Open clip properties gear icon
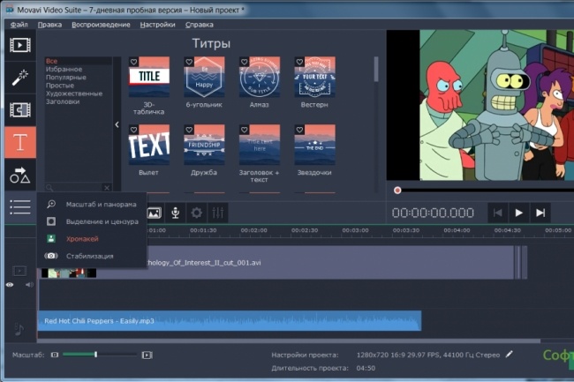Viewport: 574px width, 382px height. (197, 213)
